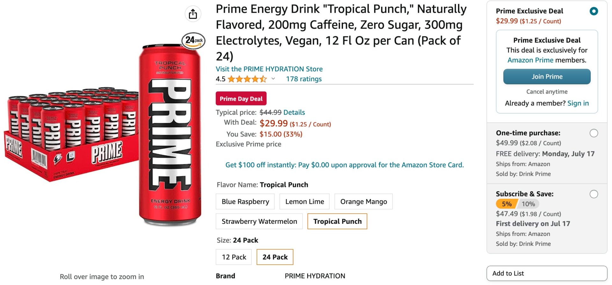Expand the ratings breakdown chevron
The height and width of the screenshot is (285, 612).
point(273,79)
